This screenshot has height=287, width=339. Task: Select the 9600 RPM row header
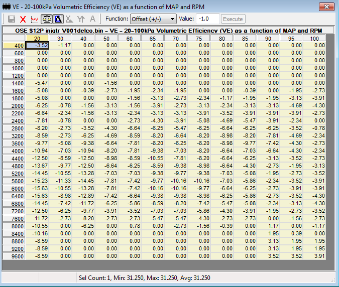tap(14, 256)
